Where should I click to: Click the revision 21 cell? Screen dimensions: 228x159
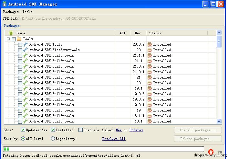(139, 77)
